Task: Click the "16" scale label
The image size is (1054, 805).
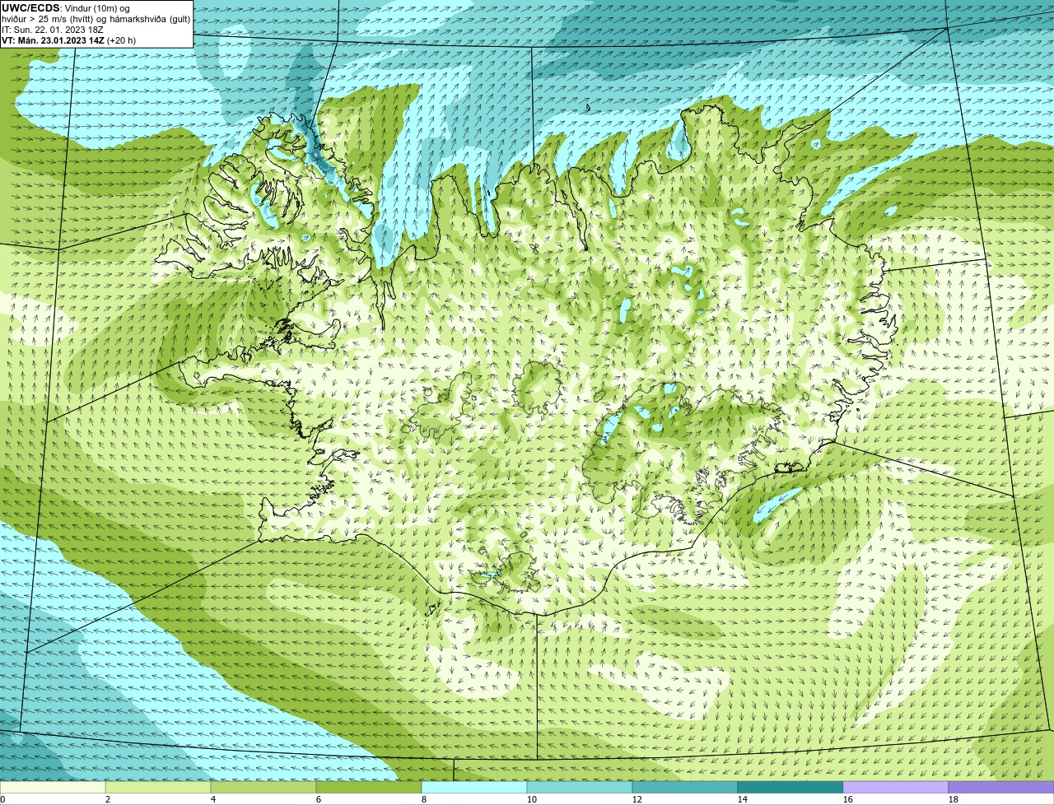Action: [x=848, y=799]
